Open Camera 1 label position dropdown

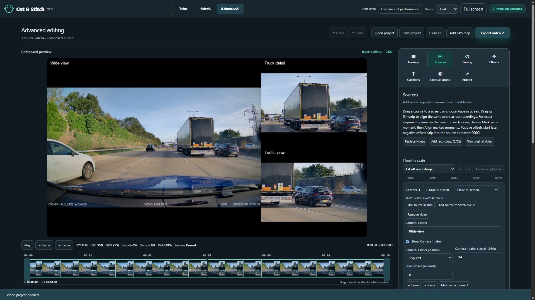[429, 258]
